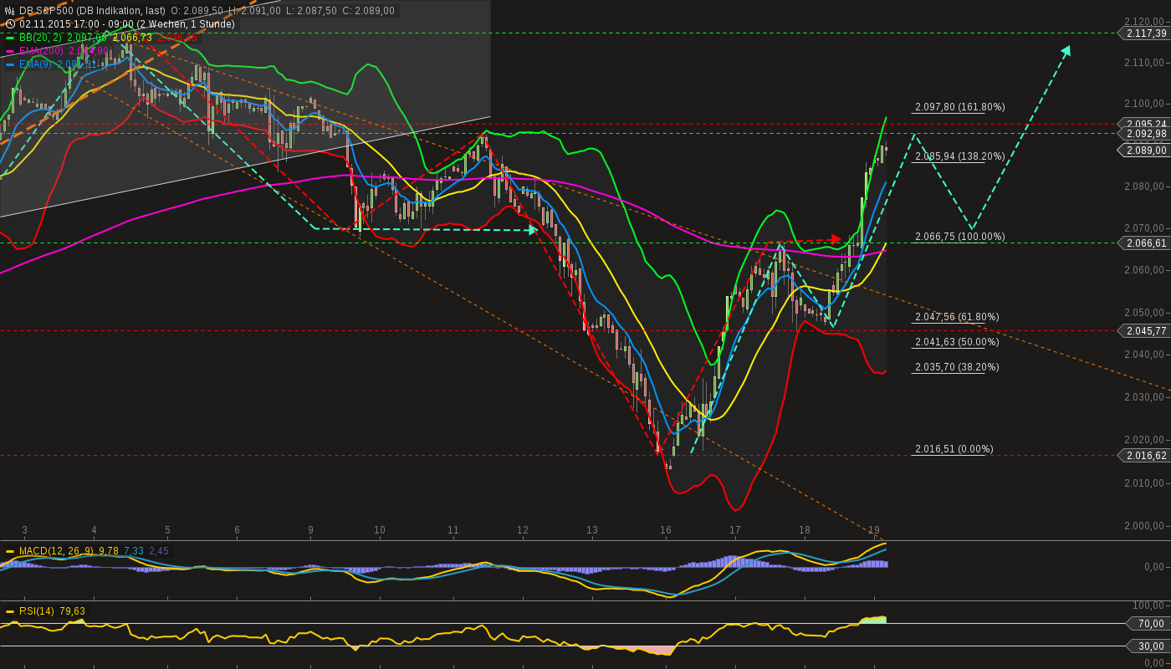Viewport: 1171px width, 669px height.
Task: Click the EMA(9) indicator label
Action: (x=37, y=64)
